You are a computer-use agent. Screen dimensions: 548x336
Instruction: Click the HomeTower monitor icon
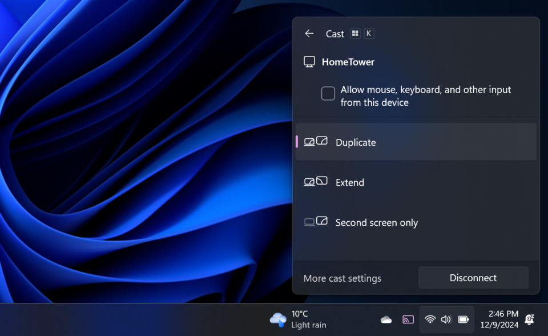click(310, 61)
